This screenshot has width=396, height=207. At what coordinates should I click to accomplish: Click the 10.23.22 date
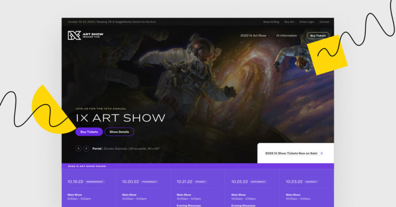[x=294, y=181]
